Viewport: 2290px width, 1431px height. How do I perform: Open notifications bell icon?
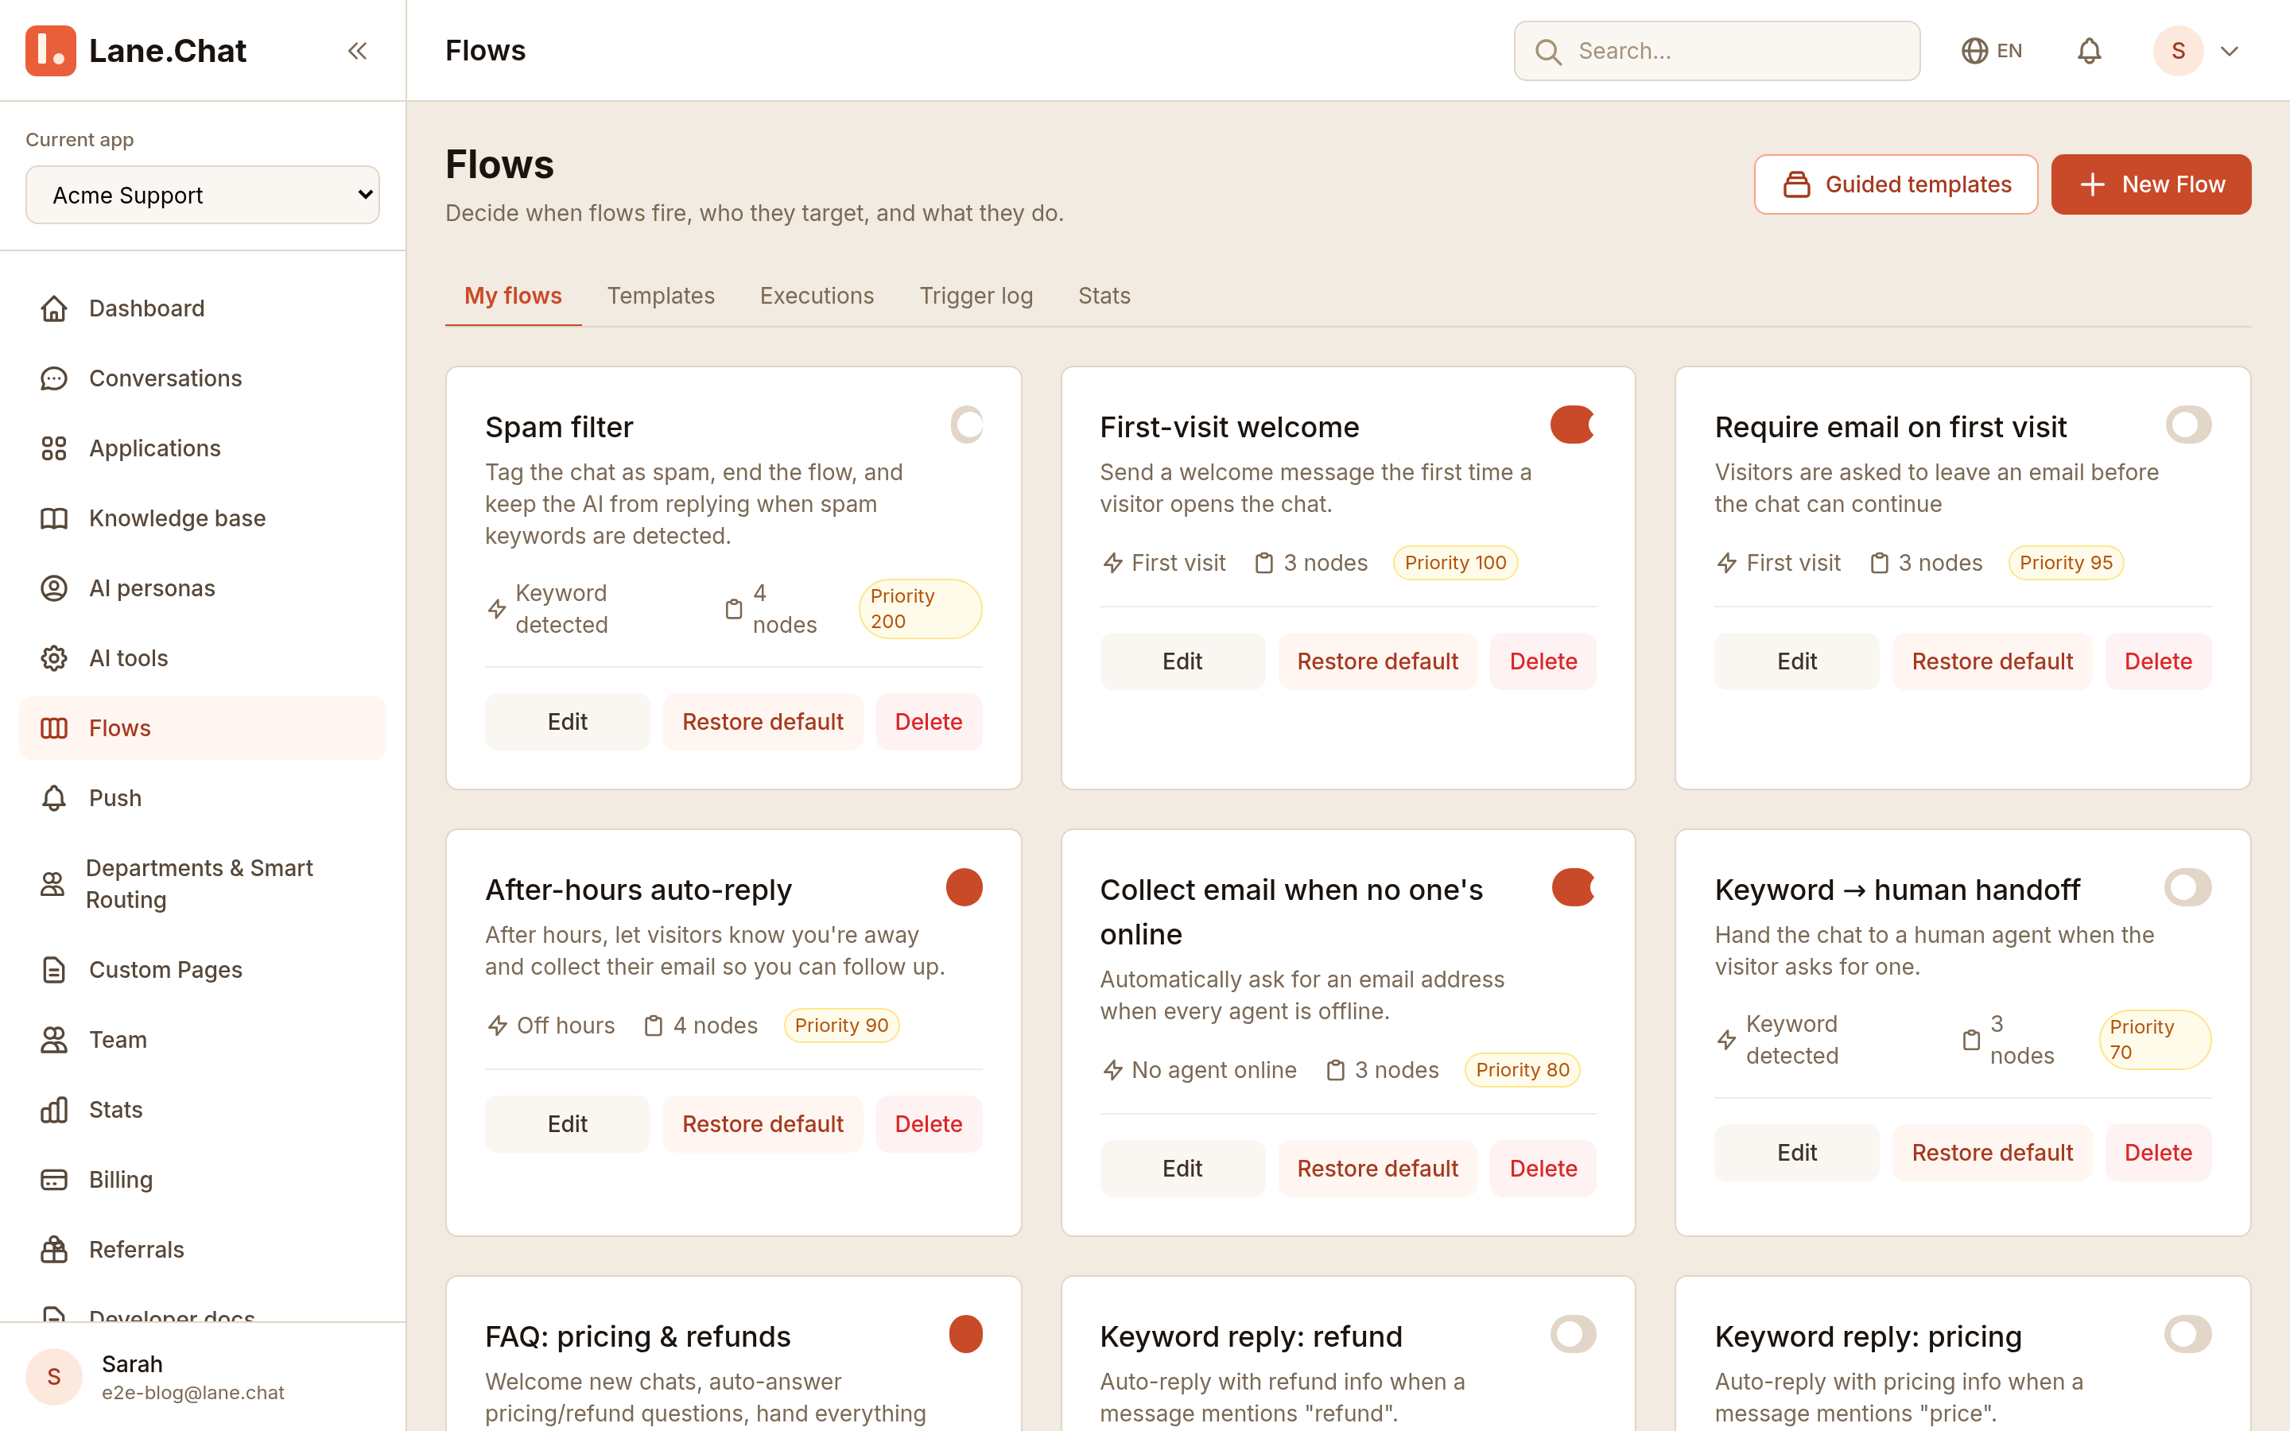tap(2090, 50)
